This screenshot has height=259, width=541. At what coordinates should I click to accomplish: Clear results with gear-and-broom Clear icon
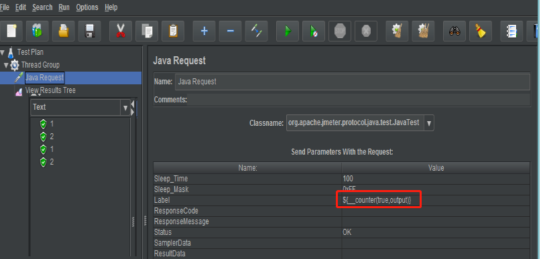(x=398, y=31)
